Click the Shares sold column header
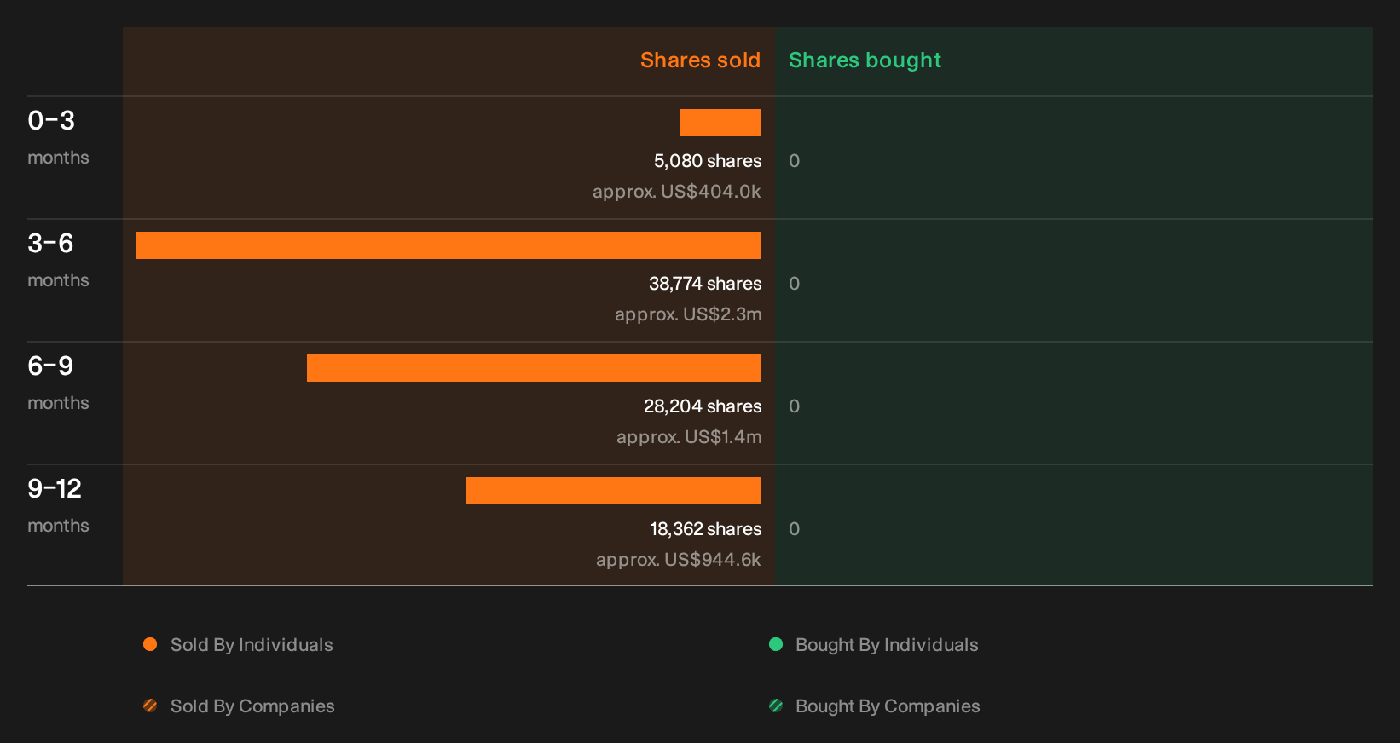Viewport: 1400px width, 743px height. (700, 60)
